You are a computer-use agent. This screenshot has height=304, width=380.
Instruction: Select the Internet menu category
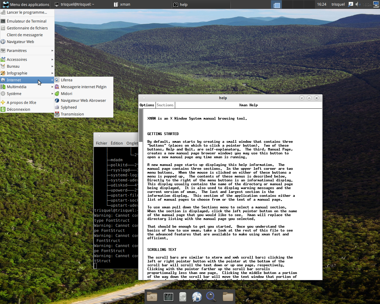pyautogui.click(x=27, y=80)
